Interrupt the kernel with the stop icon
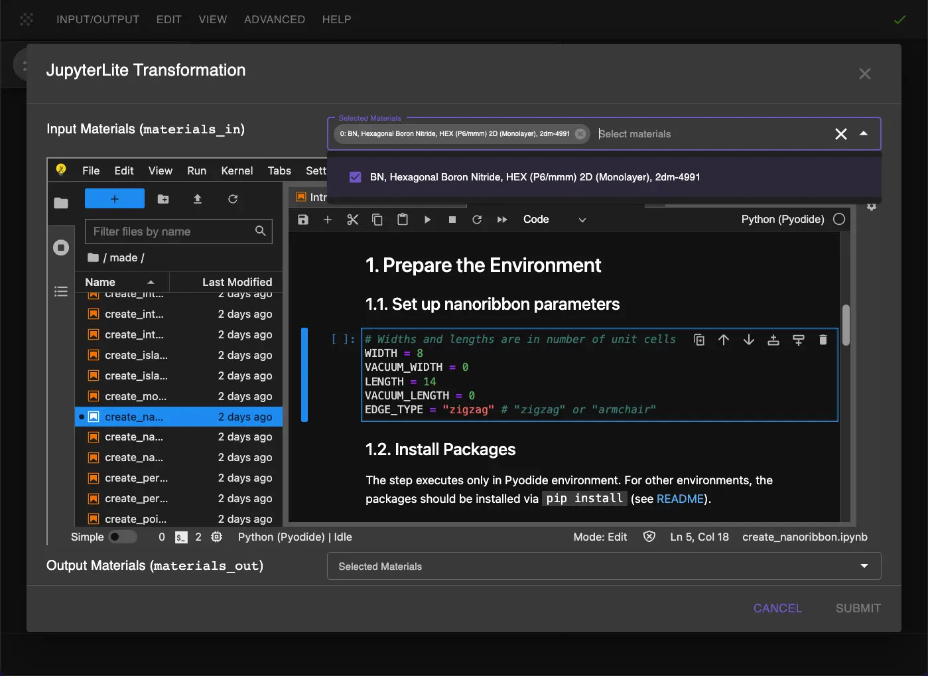The width and height of the screenshot is (928, 676). click(x=452, y=220)
